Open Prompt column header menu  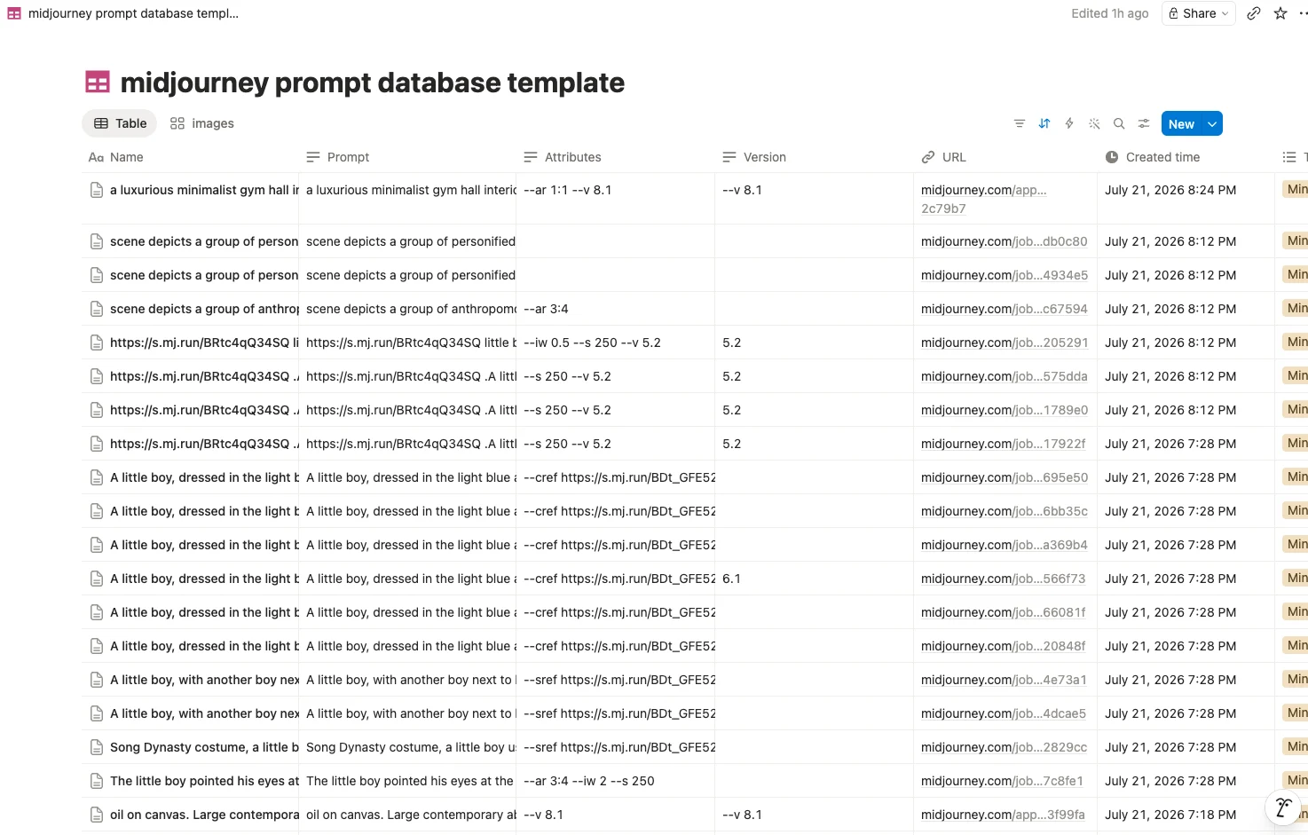coord(407,157)
